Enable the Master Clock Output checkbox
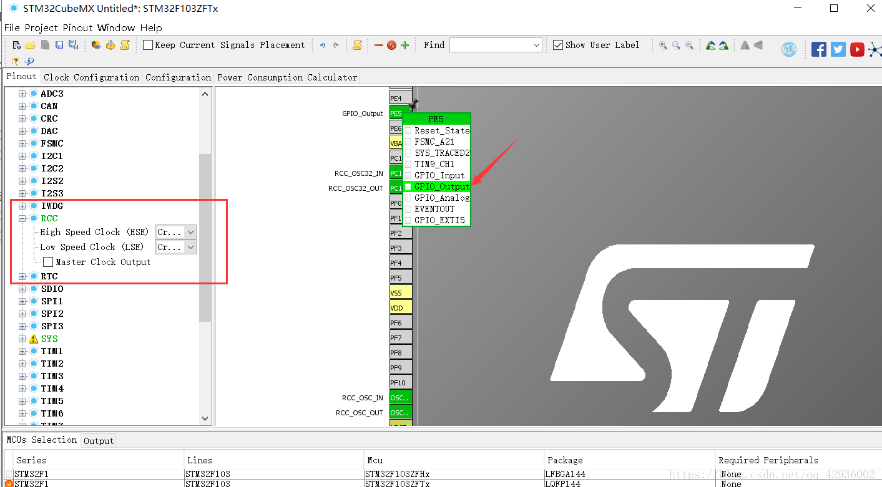 pos(48,262)
